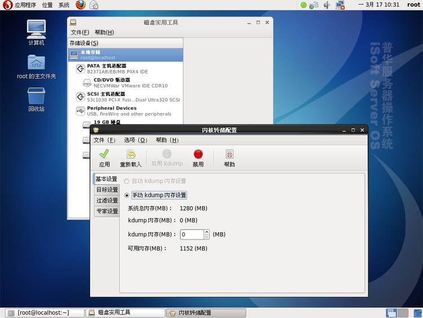This screenshot has height=318, width=423.
Task: Click the kdump 内存(MB) input field
Action: coord(191,234)
